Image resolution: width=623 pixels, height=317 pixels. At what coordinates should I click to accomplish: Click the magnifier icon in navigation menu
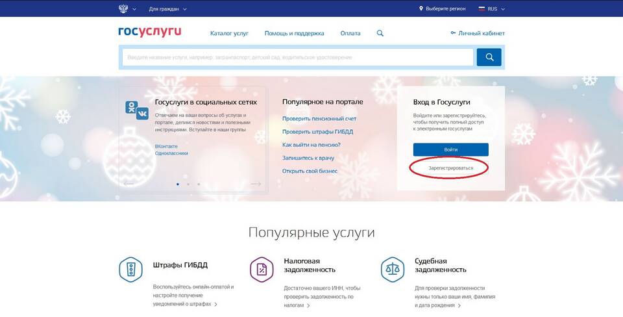(380, 33)
